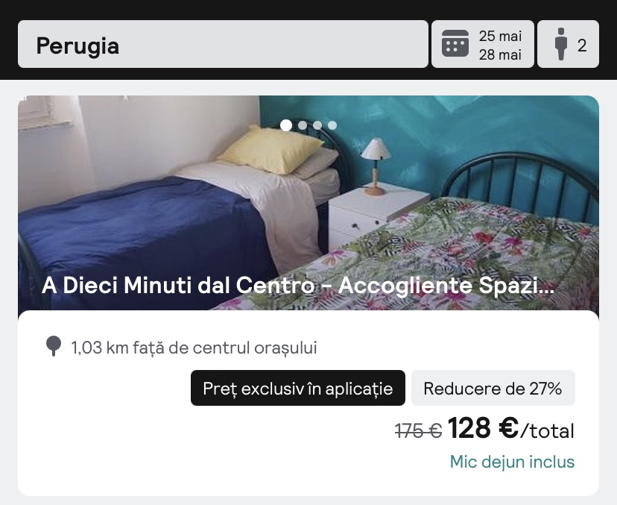Click the calendar icon in date selector

click(x=455, y=43)
